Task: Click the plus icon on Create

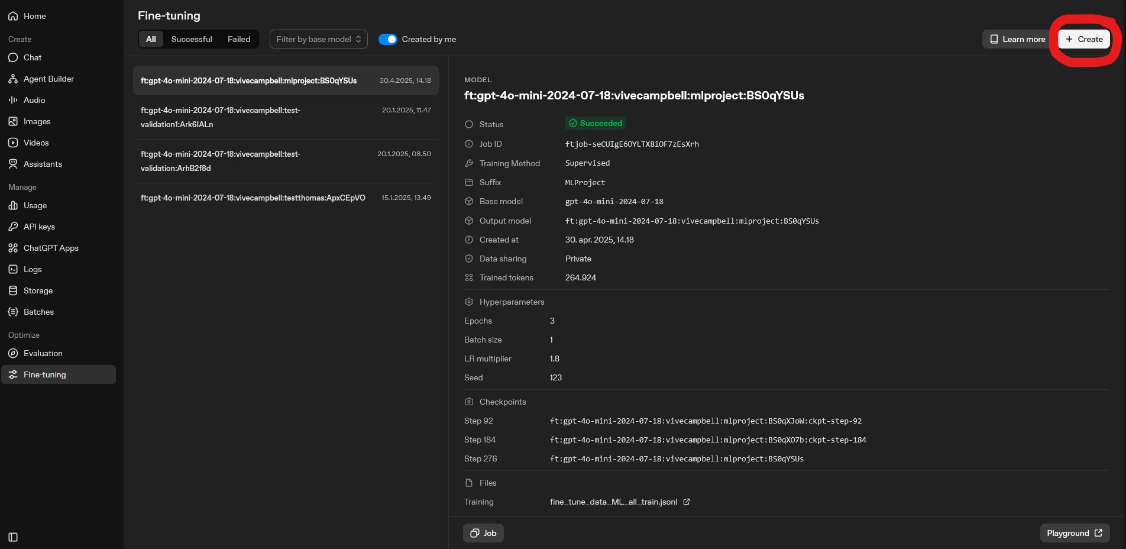Action: pos(1069,39)
